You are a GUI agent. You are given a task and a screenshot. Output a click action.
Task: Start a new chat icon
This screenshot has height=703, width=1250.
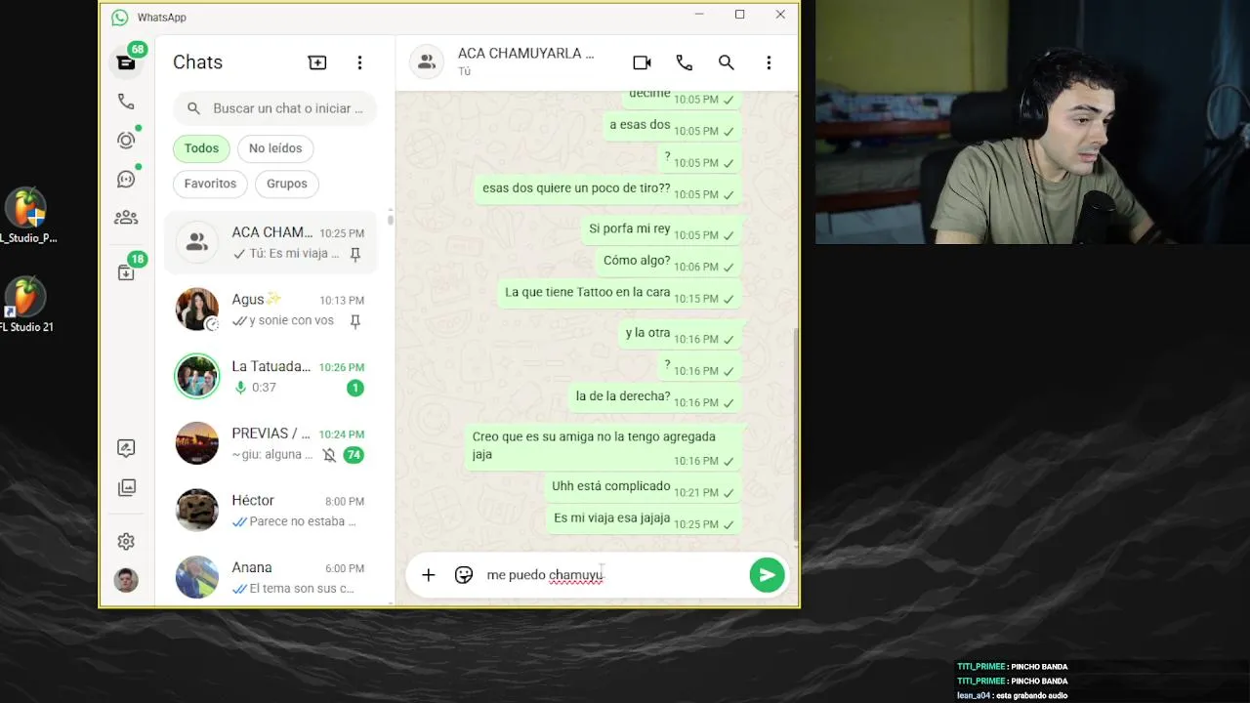pos(317,62)
